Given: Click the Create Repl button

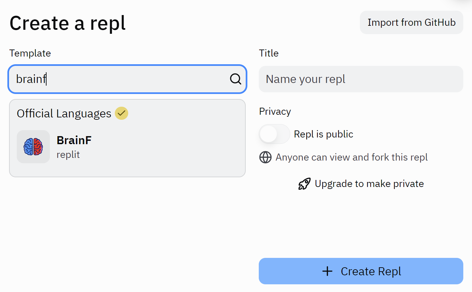Looking at the screenshot, I should (361, 271).
